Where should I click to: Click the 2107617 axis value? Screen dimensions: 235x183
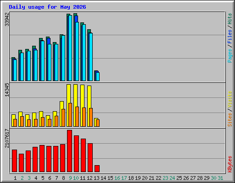click(x=7, y=138)
